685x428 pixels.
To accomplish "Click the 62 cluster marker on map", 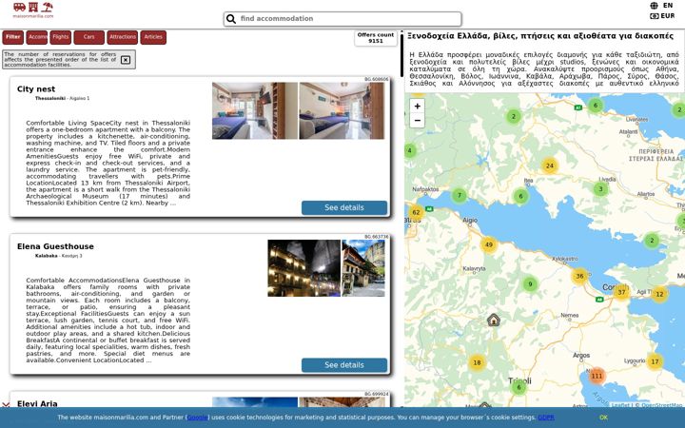I will pos(416,213).
